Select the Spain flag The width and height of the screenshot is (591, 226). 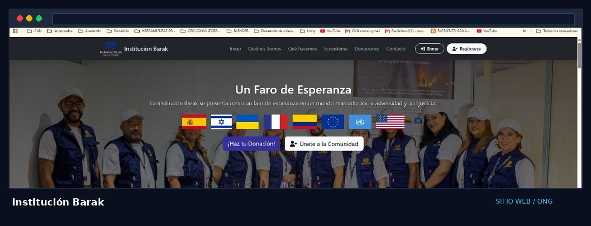point(194,122)
